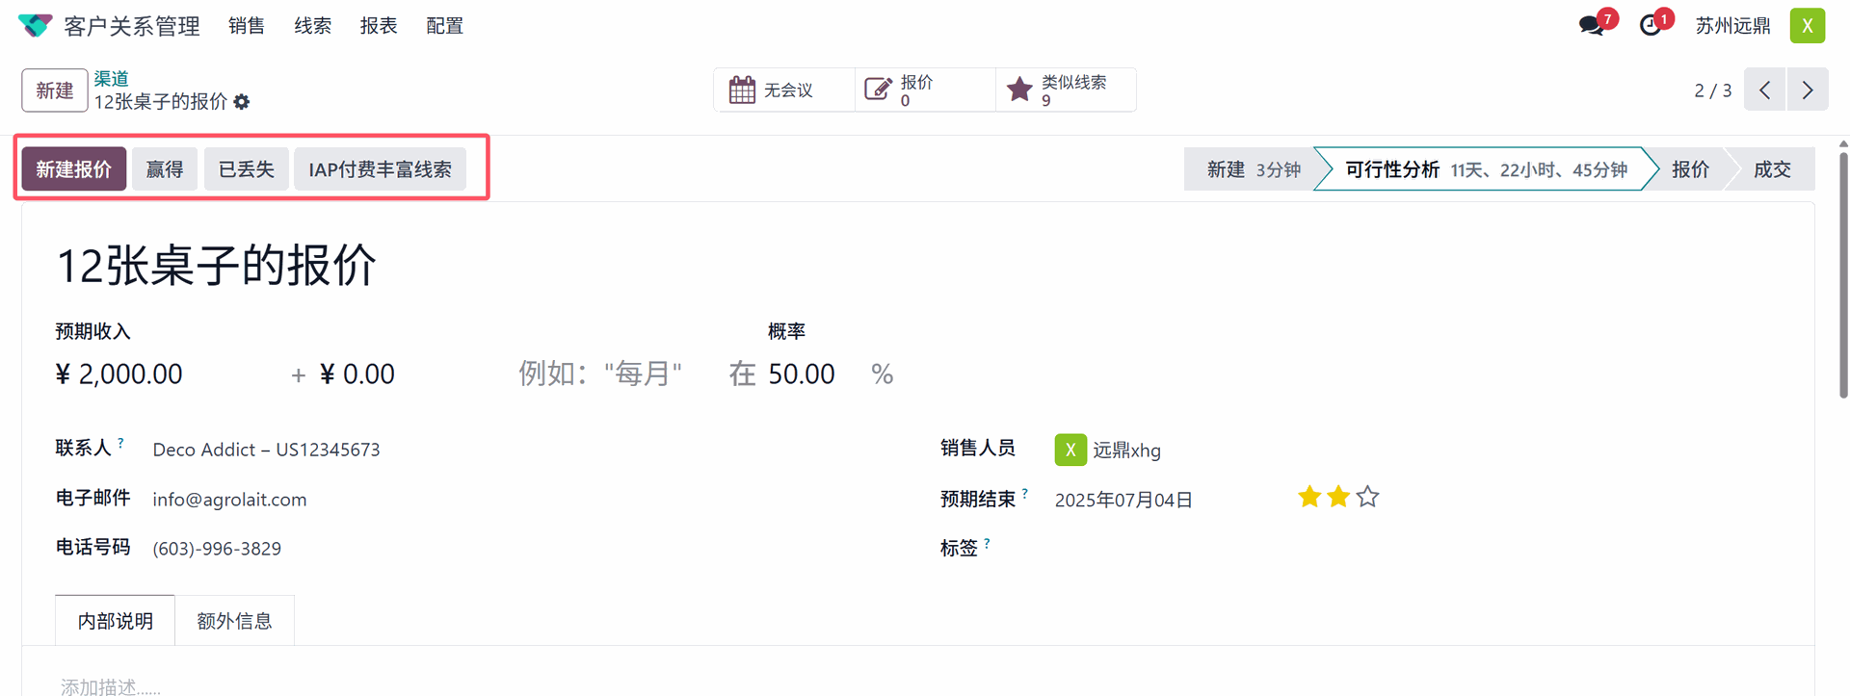Screen dimensions: 1850x696
Task: Click the 新建报价 button
Action: pos(74,169)
